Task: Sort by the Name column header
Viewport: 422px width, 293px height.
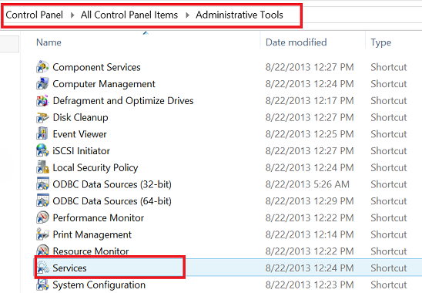Action: click(x=49, y=42)
